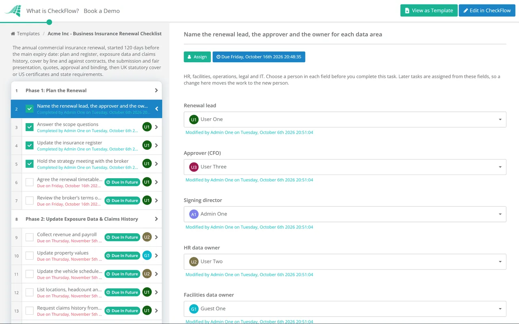Click U1 avatar on Hold the strategy meeting row
The width and height of the screenshot is (519, 324).
pos(147,164)
